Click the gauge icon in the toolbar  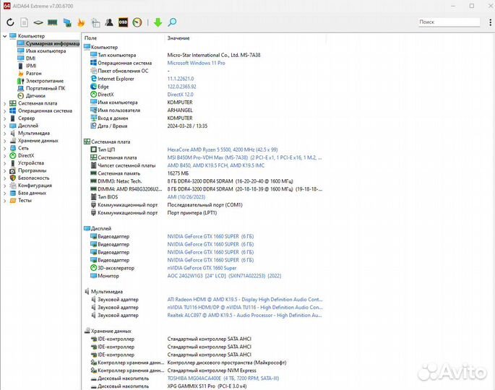point(137,22)
